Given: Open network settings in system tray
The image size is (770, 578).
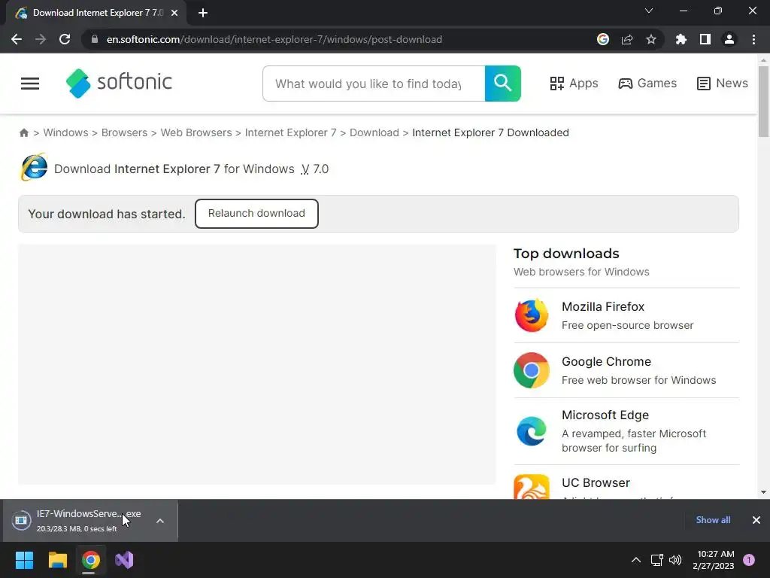Looking at the screenshot, I should (656, 560).
